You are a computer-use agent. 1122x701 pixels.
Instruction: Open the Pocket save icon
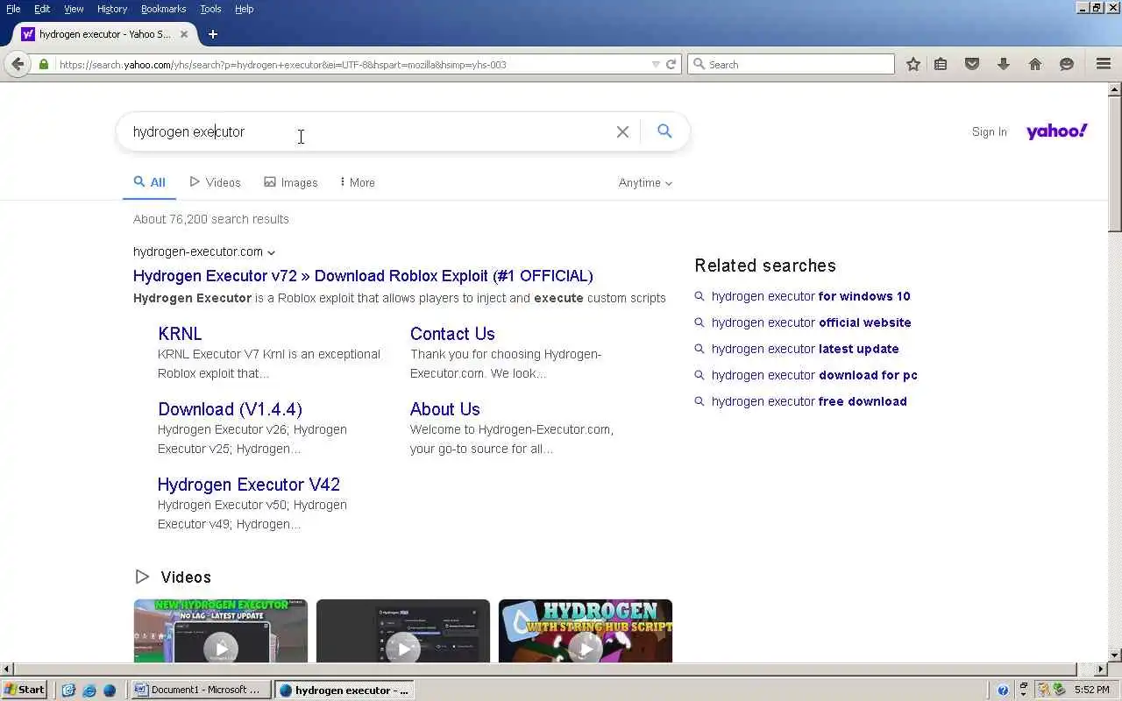coord(972,64)
